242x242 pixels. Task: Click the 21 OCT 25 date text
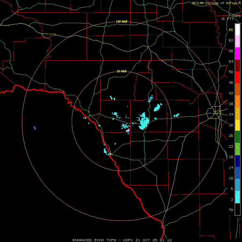point(147,240)
